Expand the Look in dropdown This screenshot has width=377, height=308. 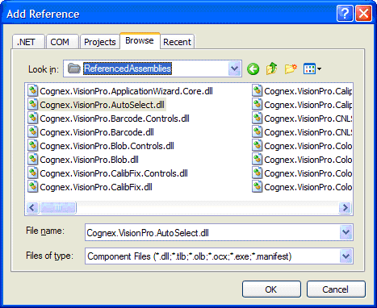click(234, 69)
